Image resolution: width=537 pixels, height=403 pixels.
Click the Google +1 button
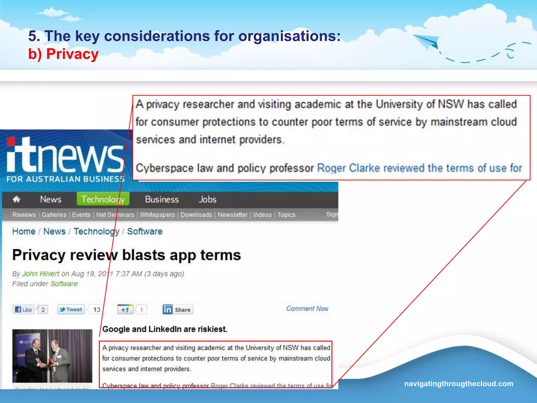coord(125,310)
